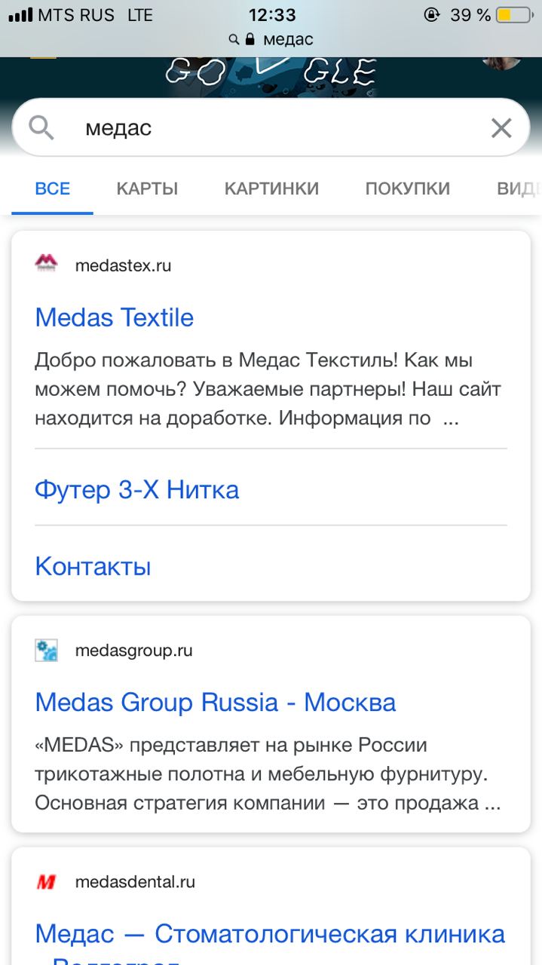
Task: Tap the medasgroup.ru favicon icon
Action: 47,650
